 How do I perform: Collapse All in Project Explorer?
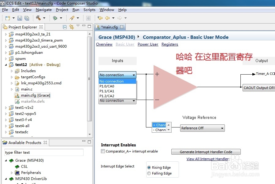[65, 27]
